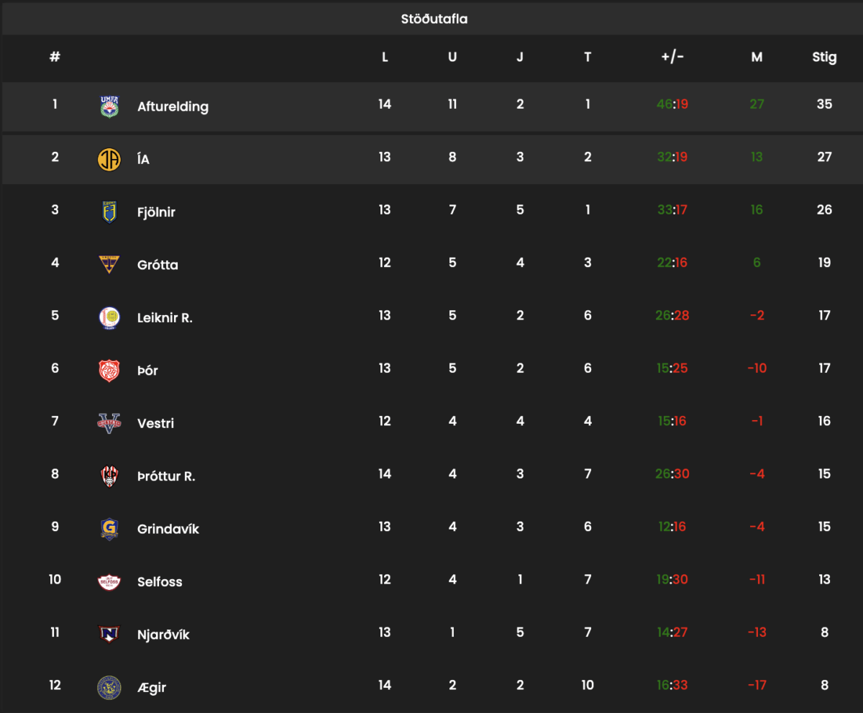
Task: Click the Þróttur R. striped crest
Action: pos(109,476)
